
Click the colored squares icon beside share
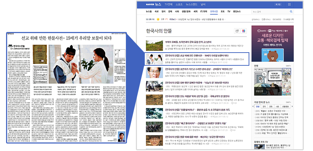pyautogui.click(x=244, y=31)
